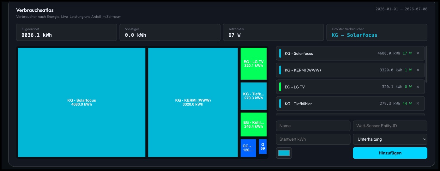Click the Verbrauchsatlas heading

pyautogui.click(x=35, y=10)
